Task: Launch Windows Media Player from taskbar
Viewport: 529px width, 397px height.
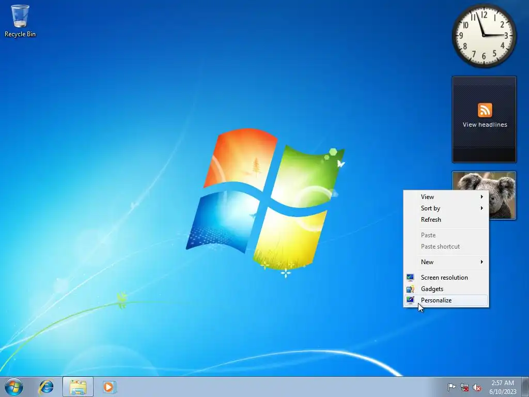Action: point(110,387)
